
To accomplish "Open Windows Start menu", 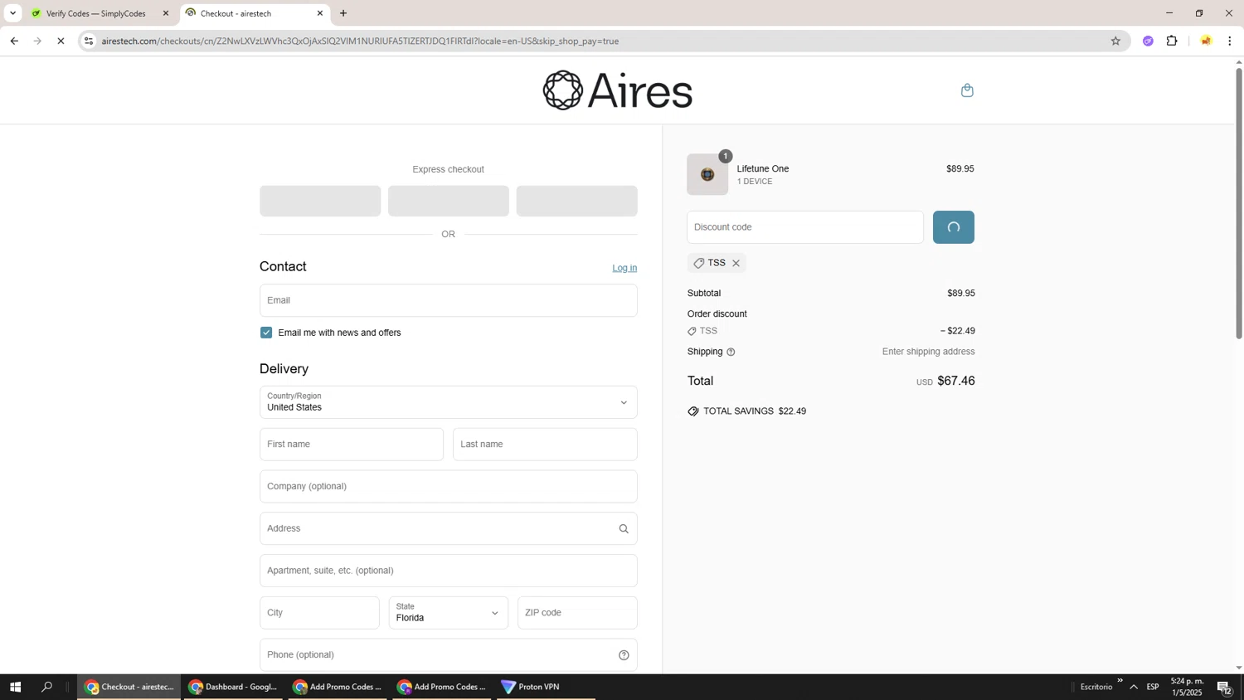I will 15,687.
